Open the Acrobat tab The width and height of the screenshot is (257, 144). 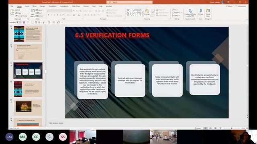[109, 6]
